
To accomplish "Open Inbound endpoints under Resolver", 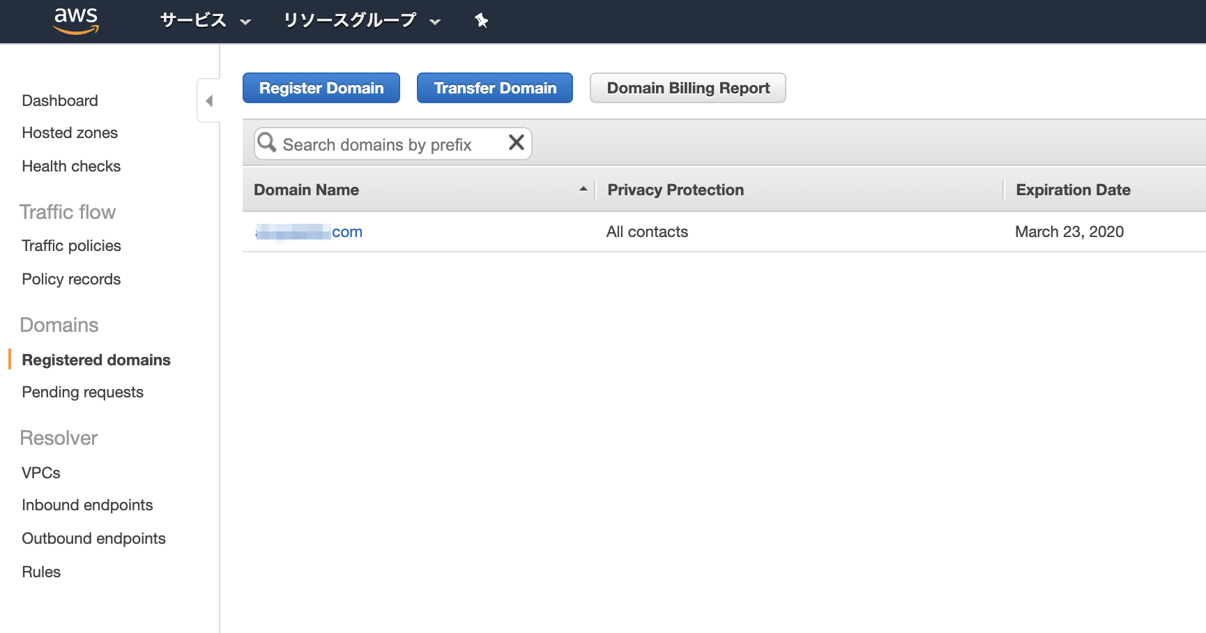I will (x=87, y=505).
